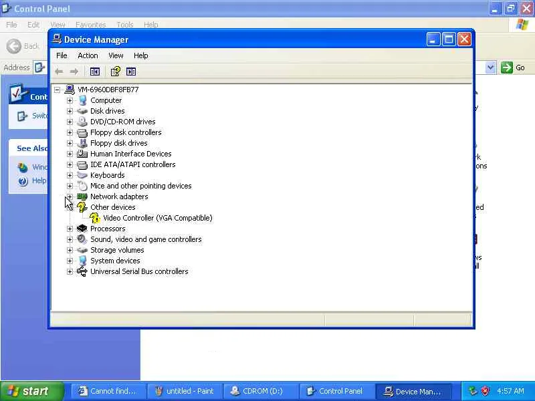Viewport: 535px width, 401px height.
Task: Click the Start button on taskbar
Action: tap(32, 391)
